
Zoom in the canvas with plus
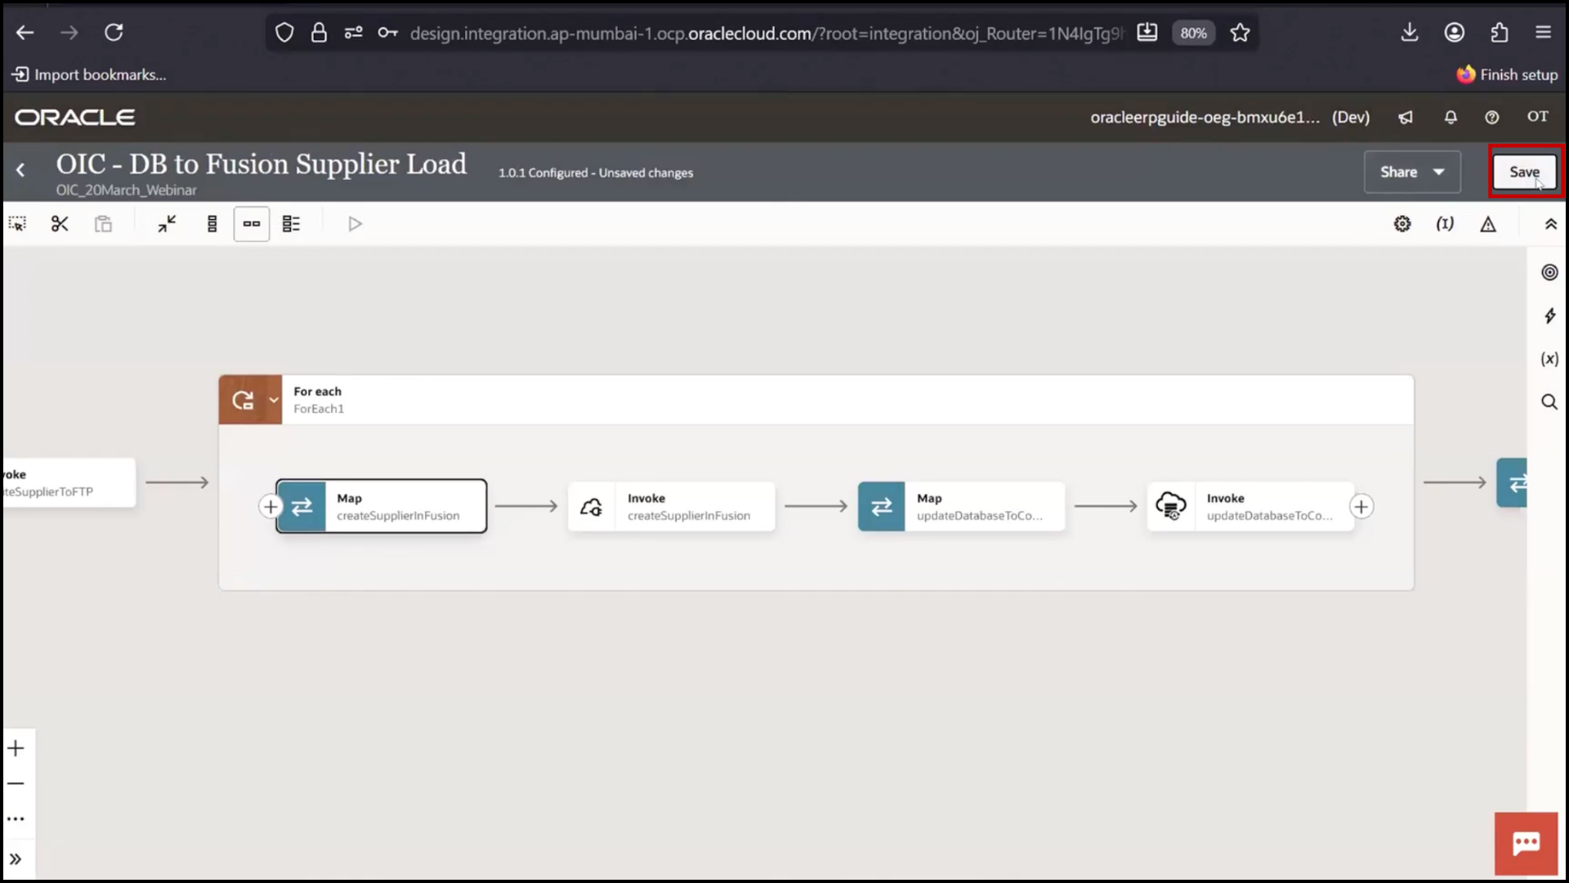click(16, 748)
